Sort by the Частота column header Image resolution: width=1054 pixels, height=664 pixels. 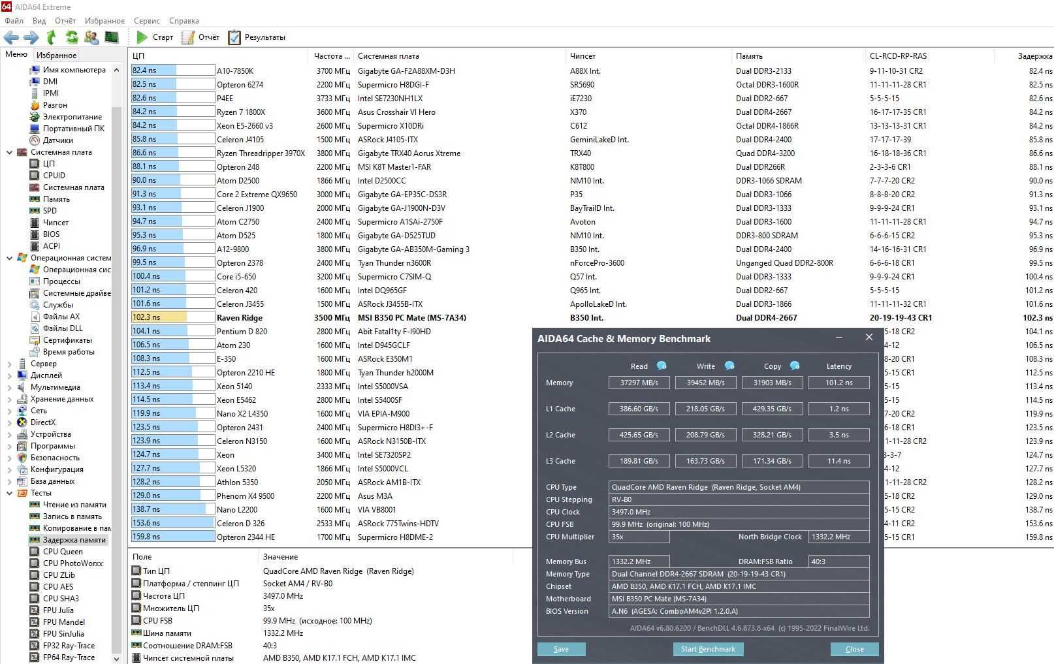click(x=330, y=56)
